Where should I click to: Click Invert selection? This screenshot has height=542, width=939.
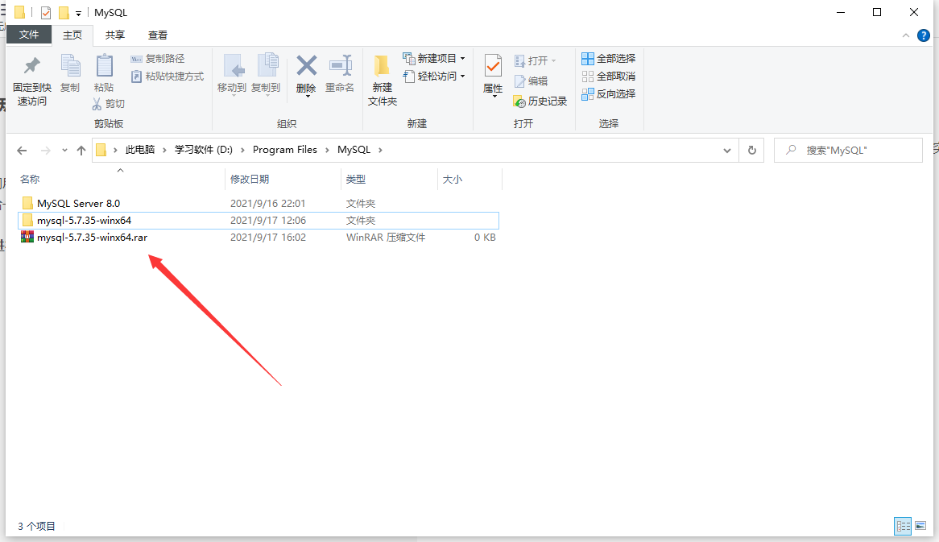[609, 94]
